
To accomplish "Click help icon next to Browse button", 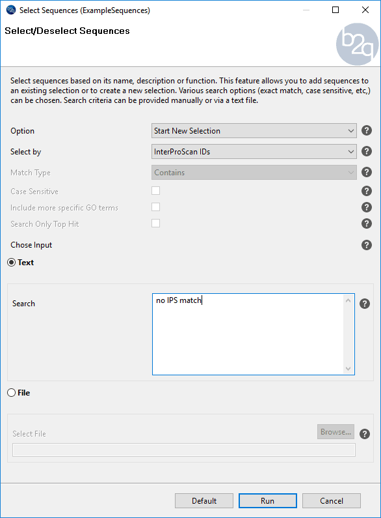I will (x=365, y=434).
